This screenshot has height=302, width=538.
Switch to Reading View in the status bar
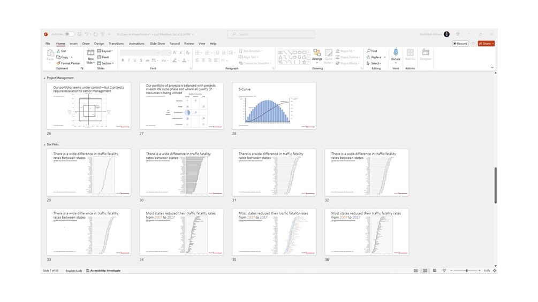pos(435,270)
